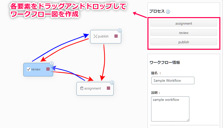223x128 pixels.
Task: Click the 題名 field containing Sample Workflow
Action: [173, 80]
